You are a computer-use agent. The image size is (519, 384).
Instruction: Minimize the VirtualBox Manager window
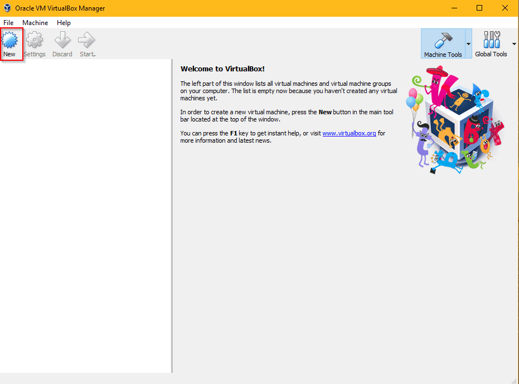tap(454, 8)
